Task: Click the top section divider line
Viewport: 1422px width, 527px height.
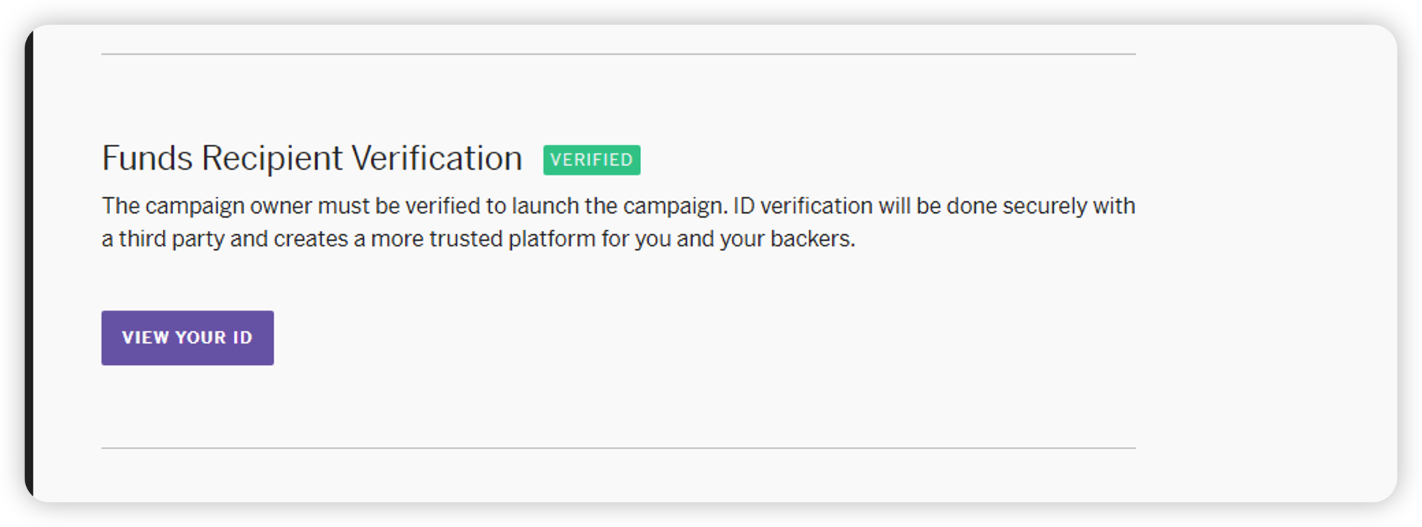Action: point(616,52)
